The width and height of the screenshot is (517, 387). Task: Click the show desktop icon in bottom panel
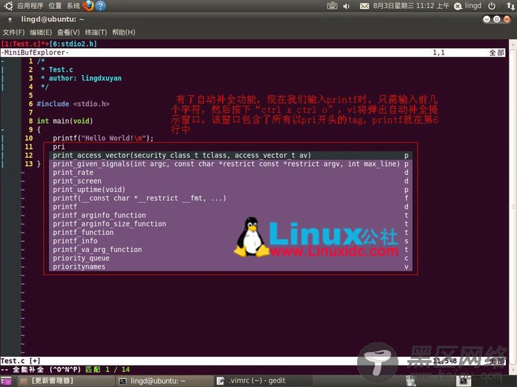(6, 381)
